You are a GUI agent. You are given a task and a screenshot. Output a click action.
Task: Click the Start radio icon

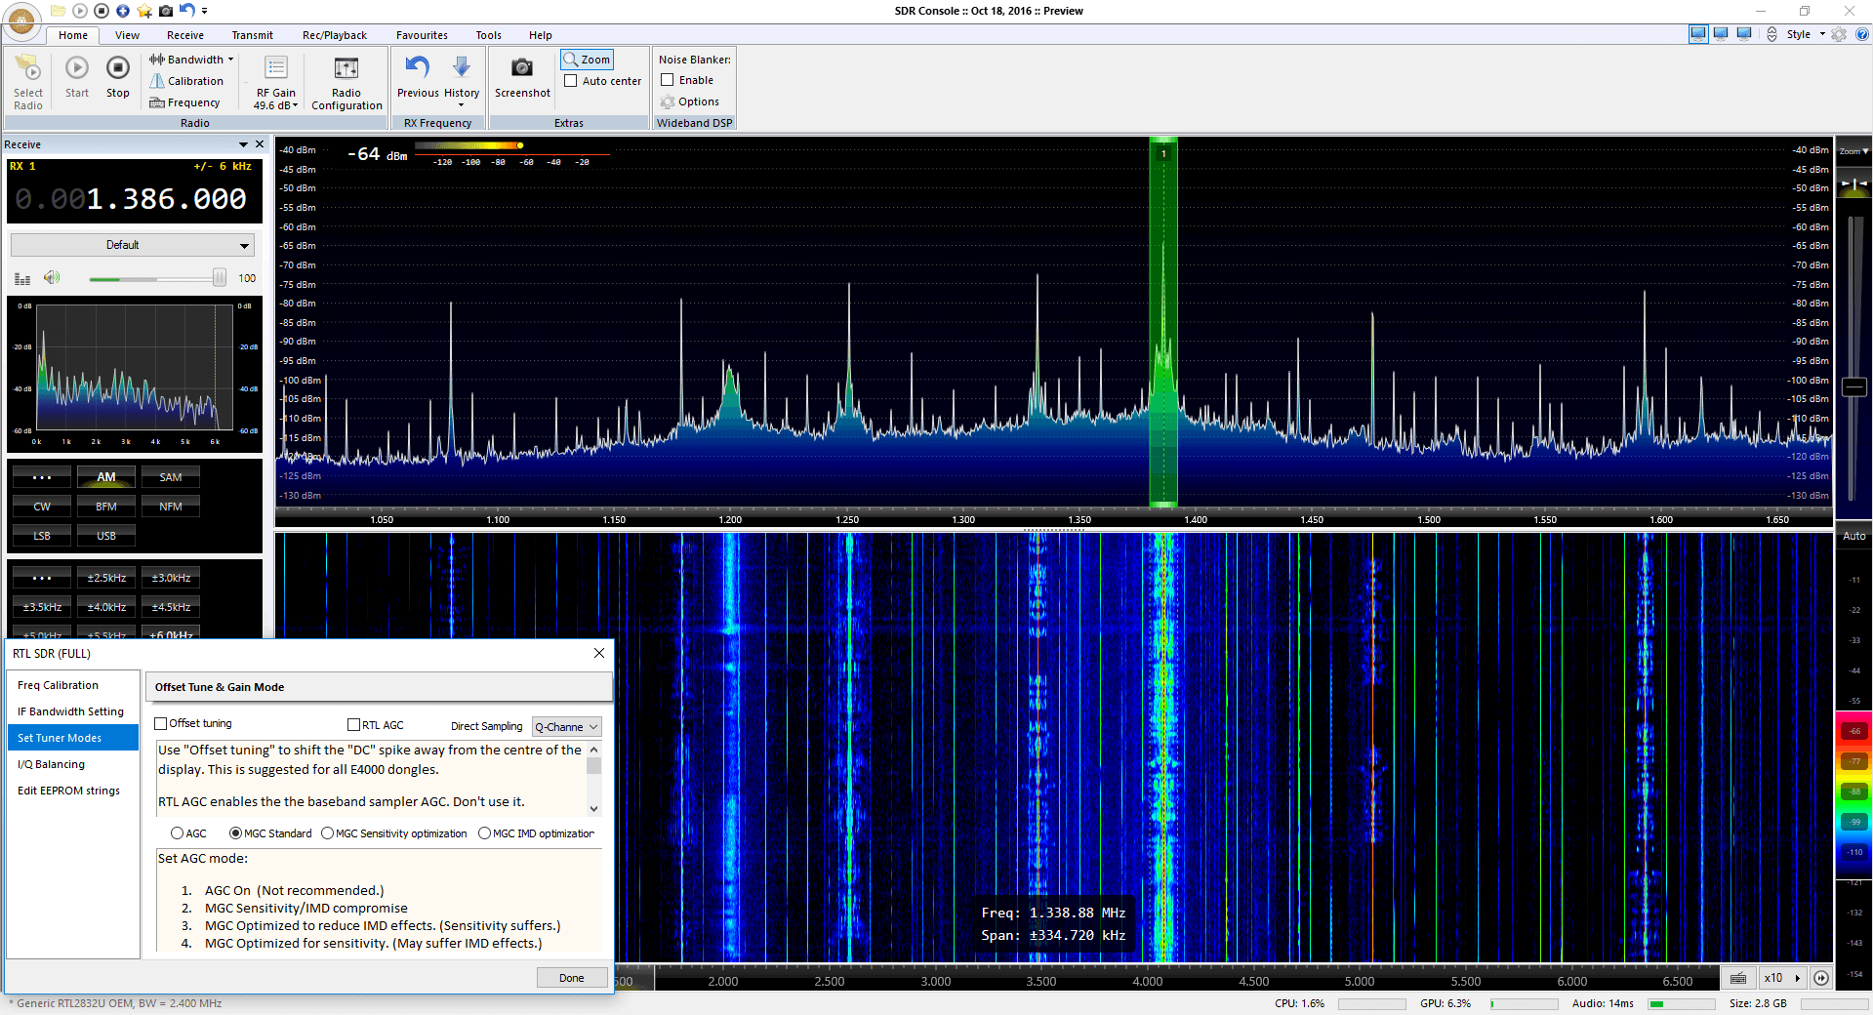click(x=77, y=68)
